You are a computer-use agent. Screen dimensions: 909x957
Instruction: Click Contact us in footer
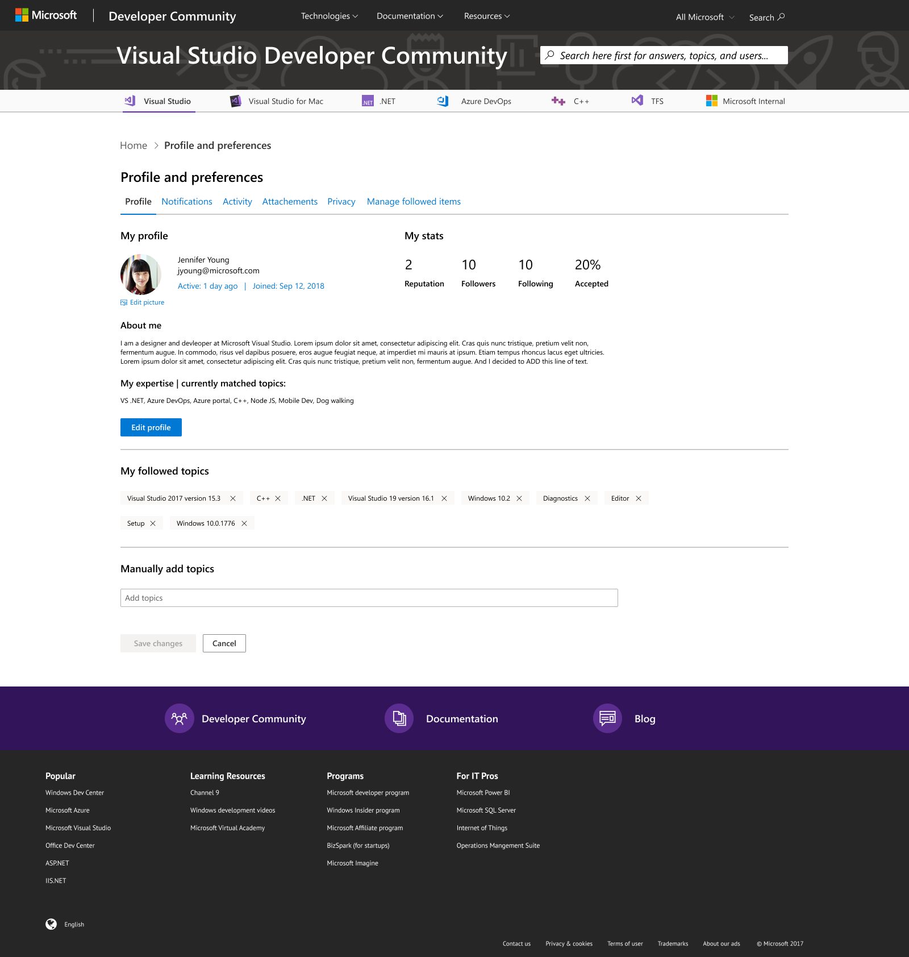coord(516,944)
